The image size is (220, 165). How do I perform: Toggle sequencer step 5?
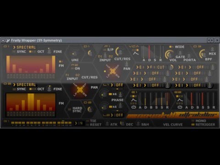pyautogui.click(x=28, y=123)
